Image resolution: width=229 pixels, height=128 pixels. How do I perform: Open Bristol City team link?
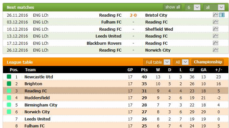[156, 15]
